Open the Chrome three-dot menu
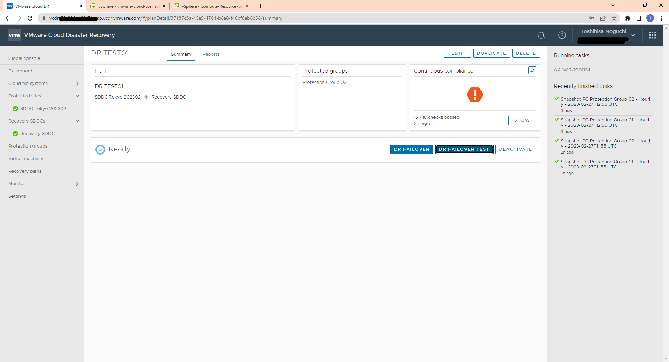669x362 pixels. point(661,18)
